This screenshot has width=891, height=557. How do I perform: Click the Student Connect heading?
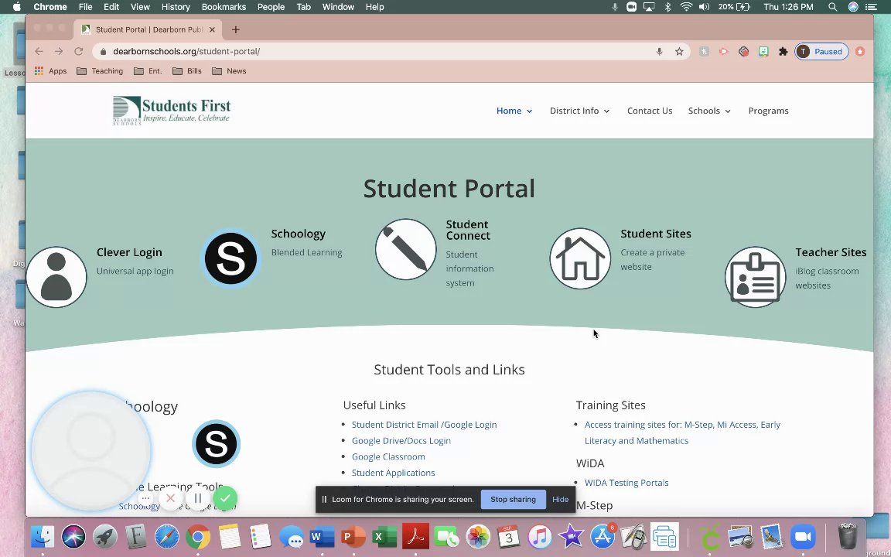468,231
